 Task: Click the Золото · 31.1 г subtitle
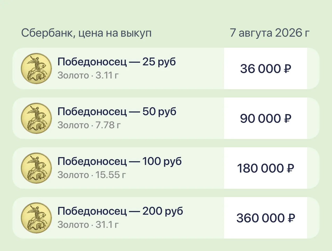pyautogui.click(x=88, y=225)
